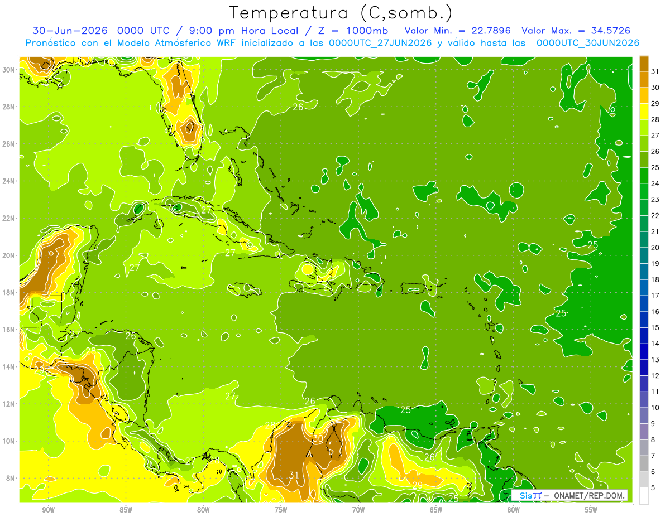Click the color bar value label 11

click(x=655, y=392)
